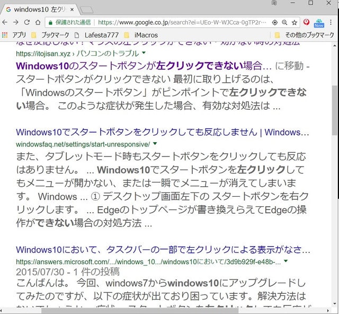This screenshot has height=314, width=339.
Task: Click the target-shaped icon in address bar
Action: [274, 22]
